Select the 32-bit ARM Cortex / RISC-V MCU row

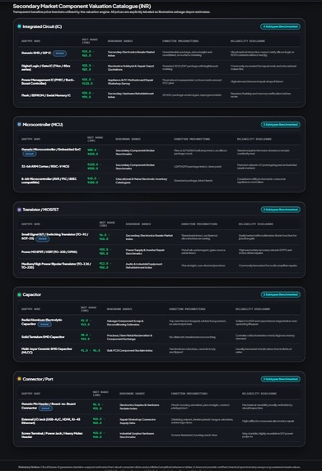(x=160, y=166)
